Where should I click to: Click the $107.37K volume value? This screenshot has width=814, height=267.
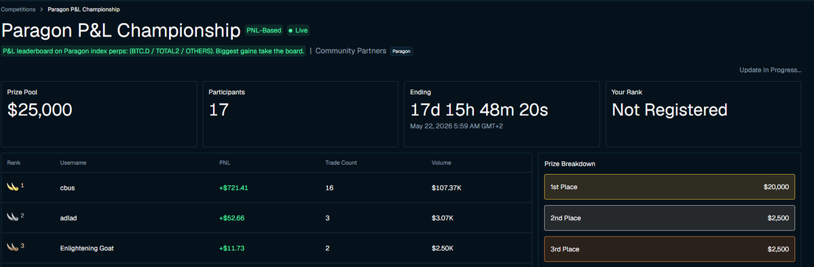click(447, 188)
